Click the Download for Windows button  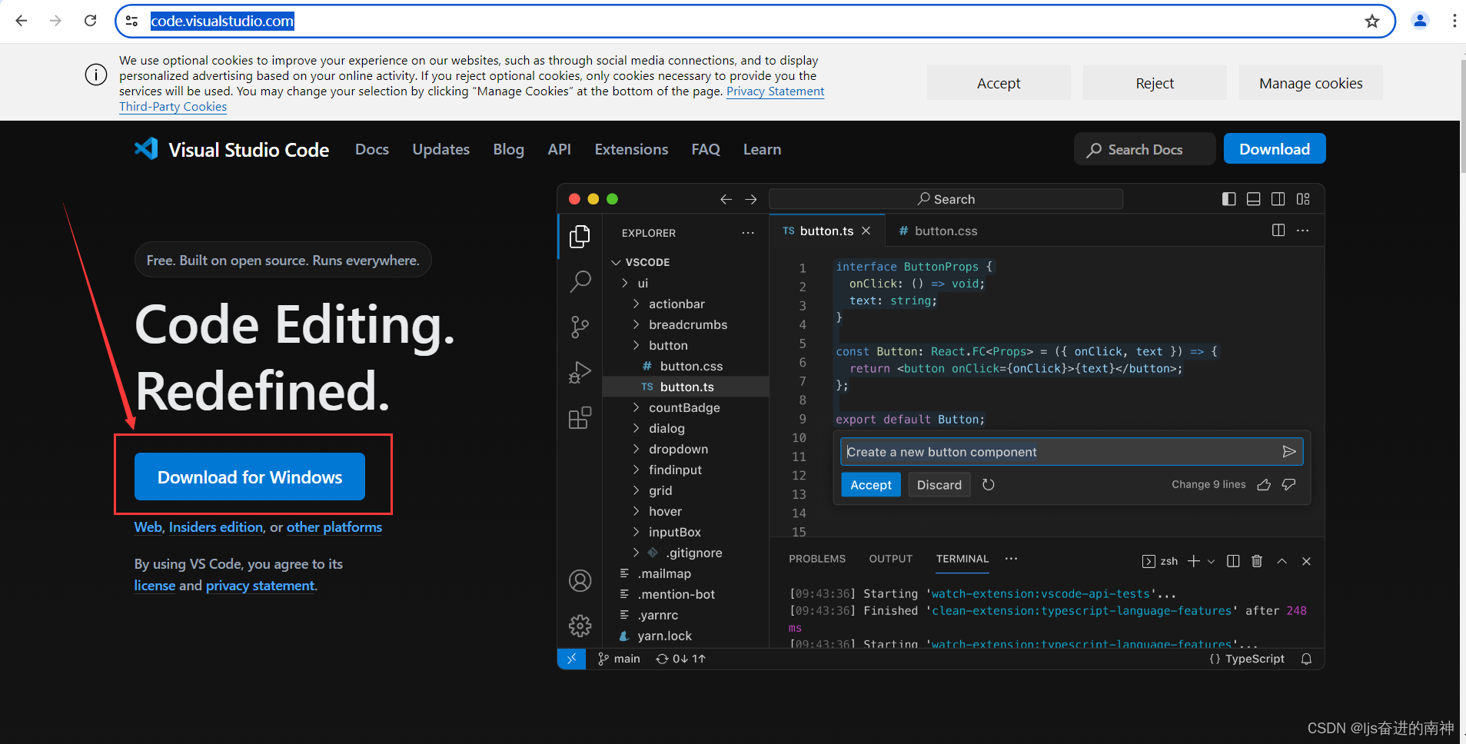pos(250,477)
